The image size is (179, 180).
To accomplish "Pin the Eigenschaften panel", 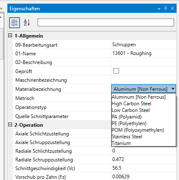I will click(166, 8).
